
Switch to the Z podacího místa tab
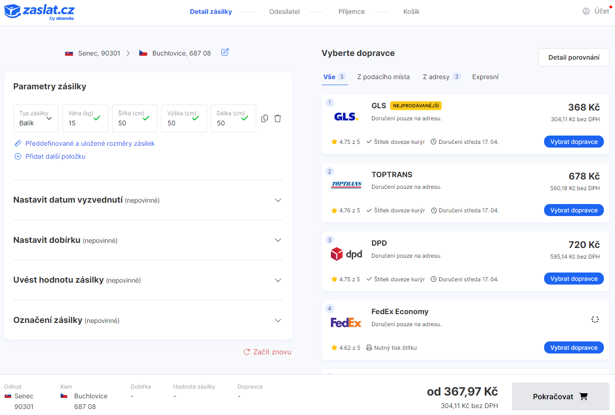pyautogui.click(x=383, y=77)
